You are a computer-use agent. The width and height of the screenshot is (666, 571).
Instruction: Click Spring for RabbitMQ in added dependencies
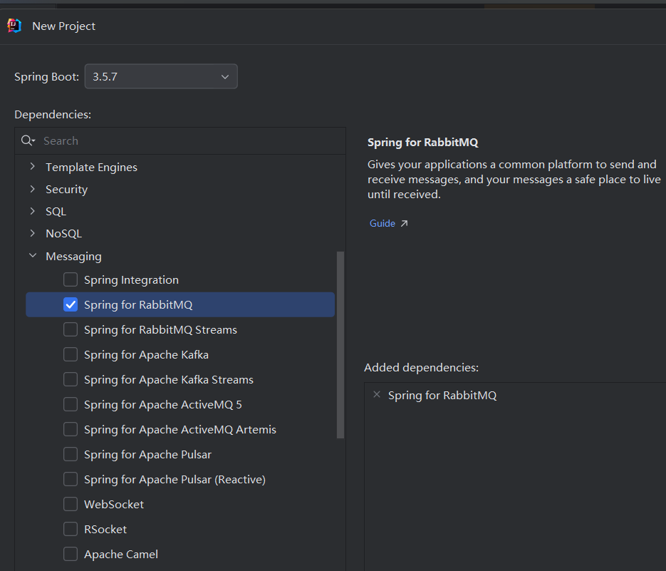[442, 396]
